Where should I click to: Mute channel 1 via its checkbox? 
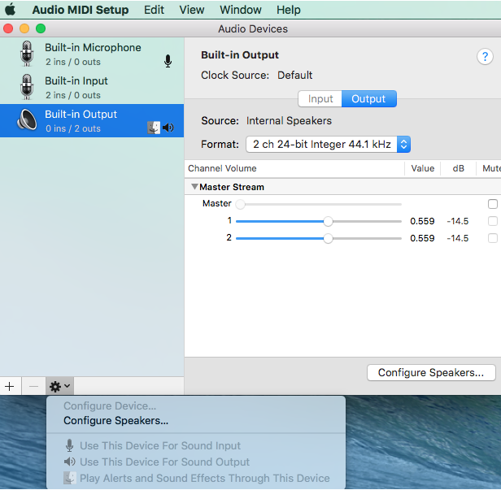click(x=493, y=221)
